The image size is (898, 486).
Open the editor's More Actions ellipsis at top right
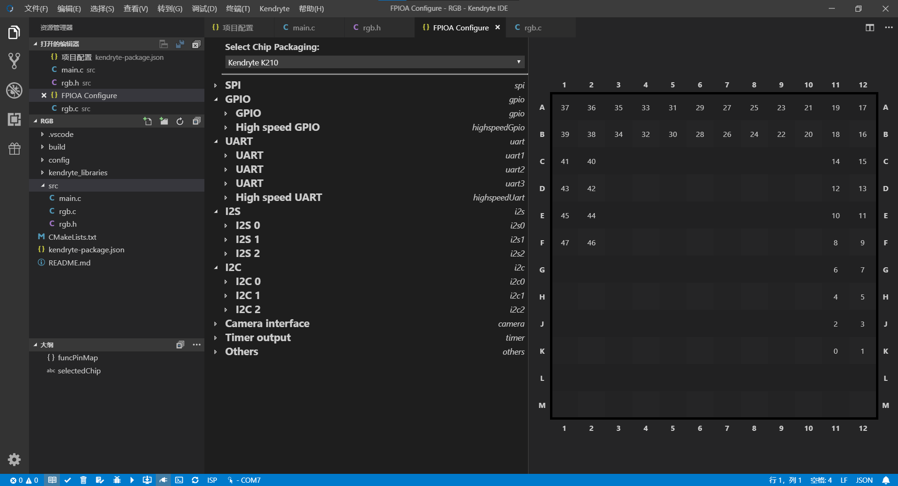889,28
